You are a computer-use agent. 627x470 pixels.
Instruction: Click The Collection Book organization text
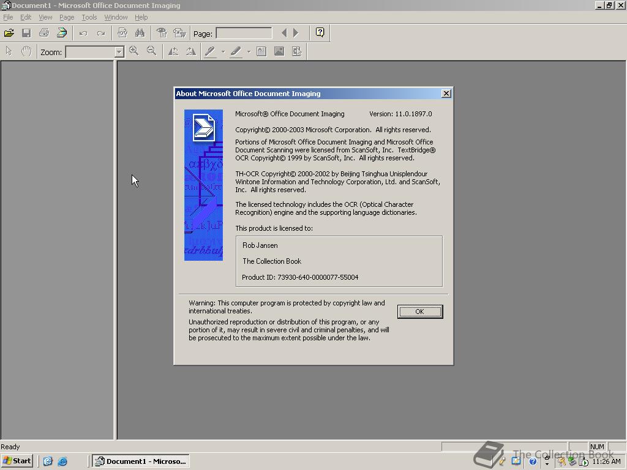point(272,261)
